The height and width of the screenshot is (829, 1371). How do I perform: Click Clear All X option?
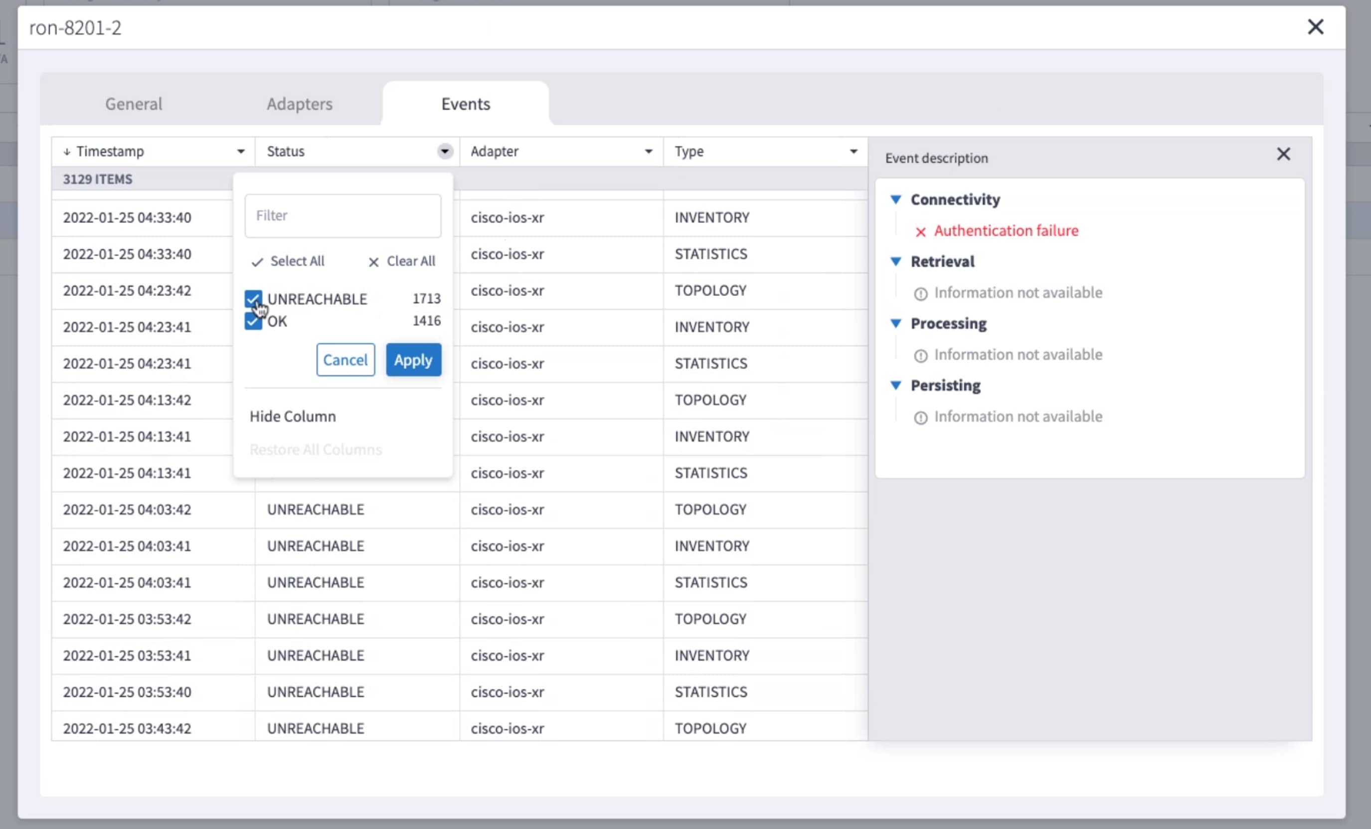click(402, 261)
